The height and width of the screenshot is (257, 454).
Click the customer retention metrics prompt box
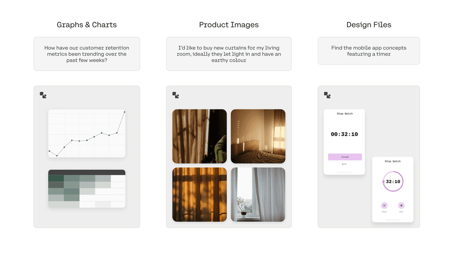[x=86, y=54]
